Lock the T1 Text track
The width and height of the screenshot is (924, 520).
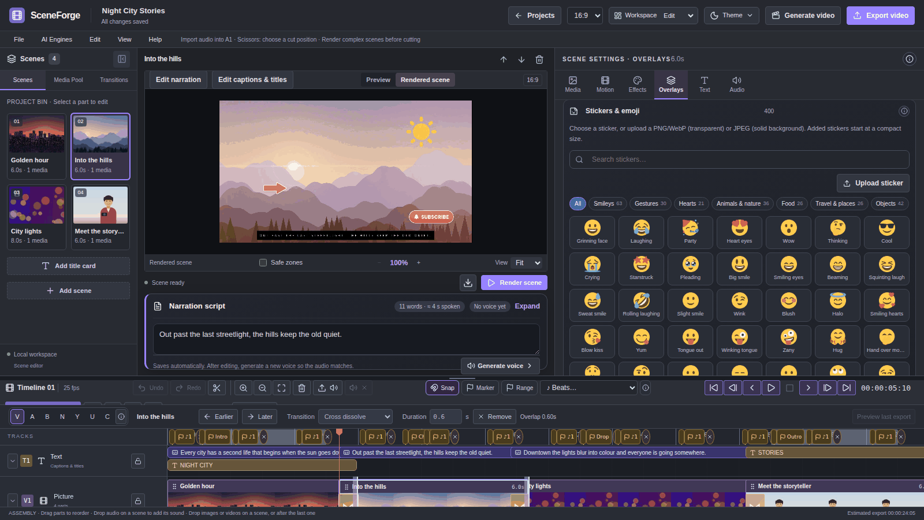tap(137, 461)
